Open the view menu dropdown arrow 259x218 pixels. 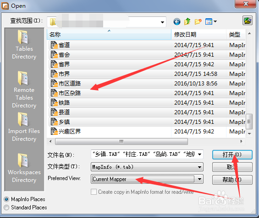coord(215,21)
